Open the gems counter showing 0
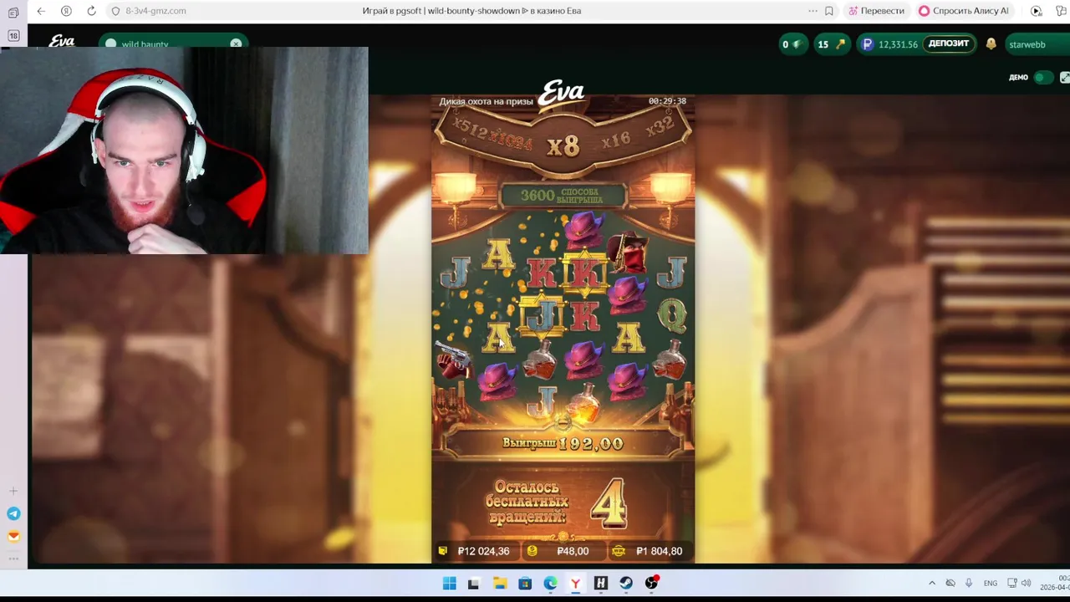1070x602 pixels. (x=792, y=44)
